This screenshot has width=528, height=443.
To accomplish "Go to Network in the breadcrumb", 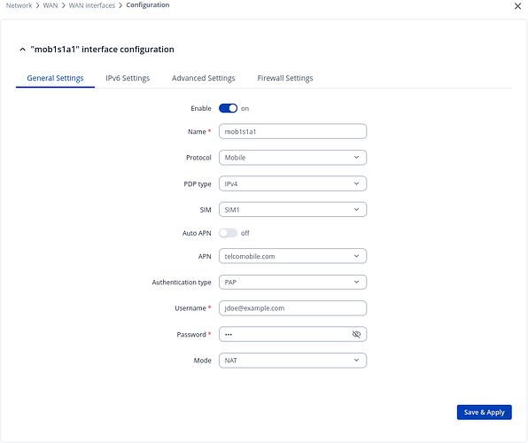I will [19, 5].
